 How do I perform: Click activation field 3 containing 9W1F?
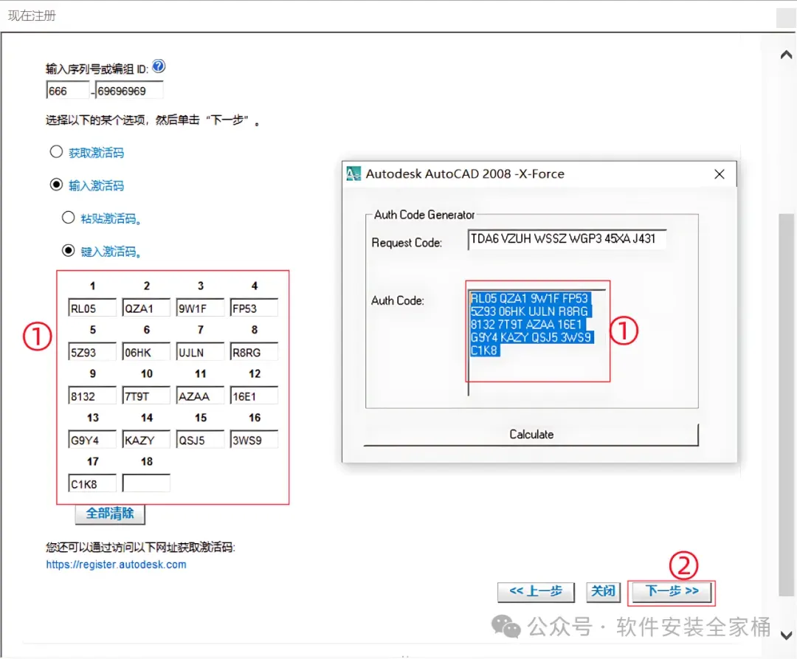[200, 308]
